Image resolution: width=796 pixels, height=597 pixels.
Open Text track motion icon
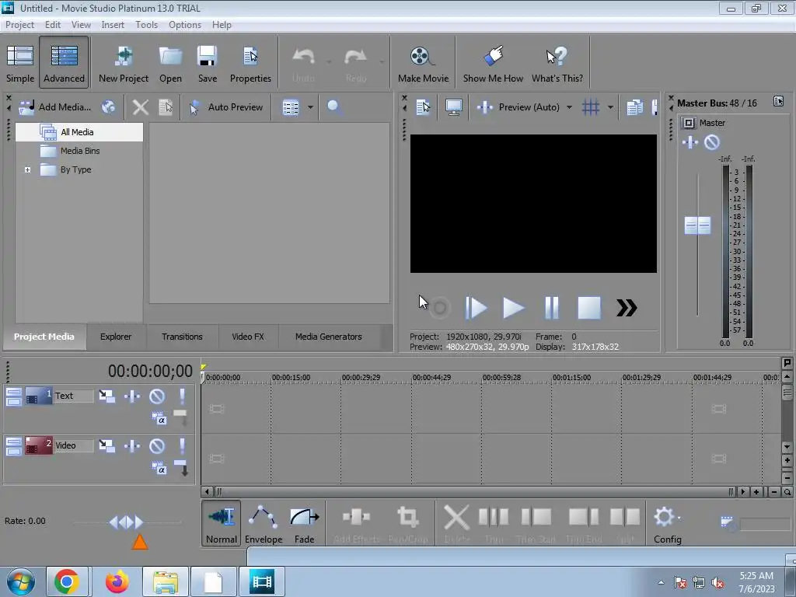point(106,396)
